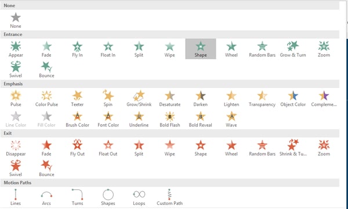Select the None animation star
Viewport: 348px width, 209px height.
coord(16,20)
